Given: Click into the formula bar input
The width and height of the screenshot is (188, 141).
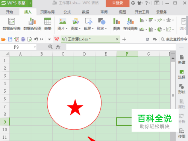Looking at the screenshot, I should (121, 47).
